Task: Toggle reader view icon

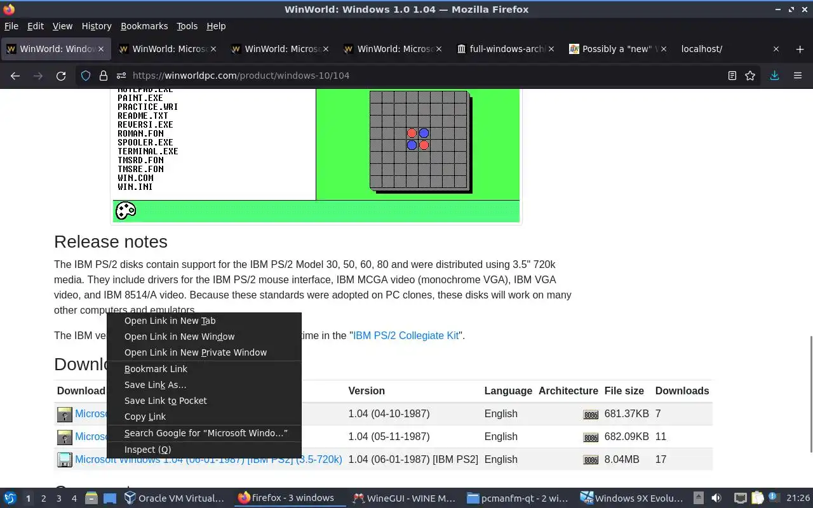Action: coord(732,76)
